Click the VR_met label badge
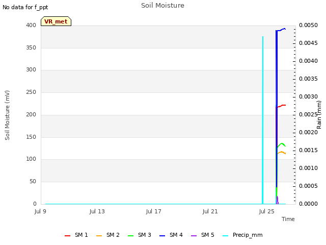 click(56, 21)
